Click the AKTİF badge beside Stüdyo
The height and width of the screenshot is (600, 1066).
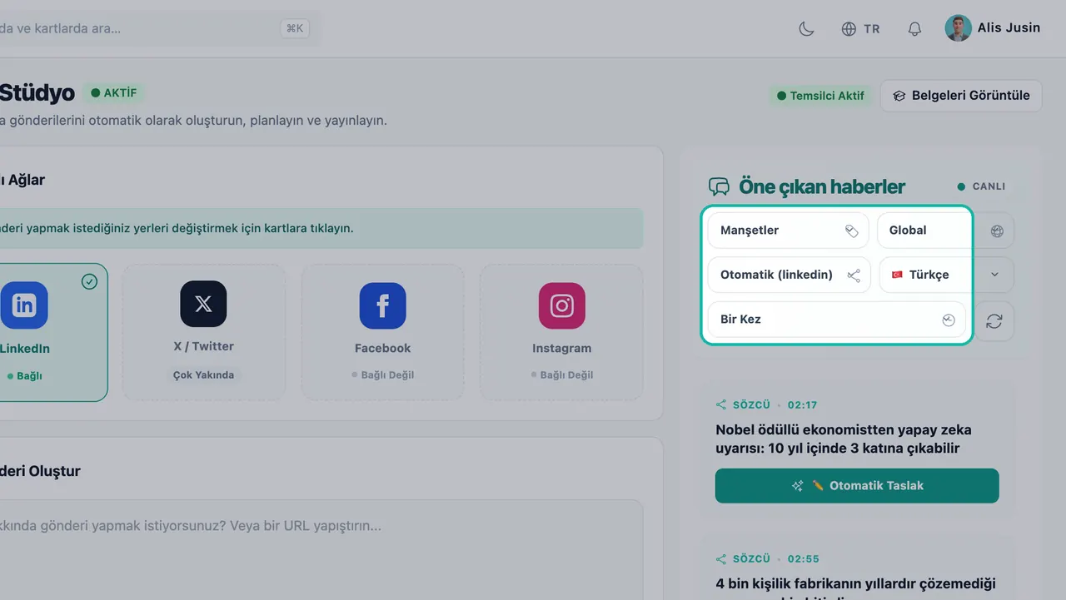[x=114, y=93]
